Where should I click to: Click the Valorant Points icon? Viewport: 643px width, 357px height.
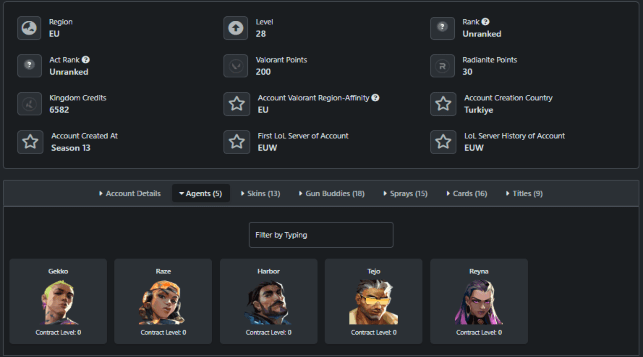(x=236, y=66)
